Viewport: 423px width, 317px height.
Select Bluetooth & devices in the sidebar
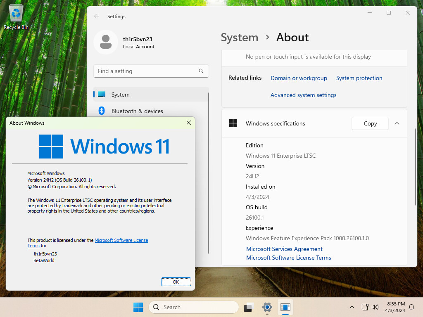tap(137, 111)
